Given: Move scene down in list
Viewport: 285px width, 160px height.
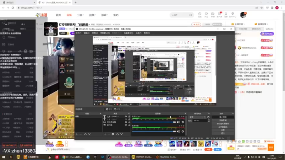Looking at the screenshot, I should [89, 134].
